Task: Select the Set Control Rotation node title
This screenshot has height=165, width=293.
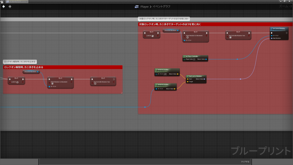Action: pos(279,29)
